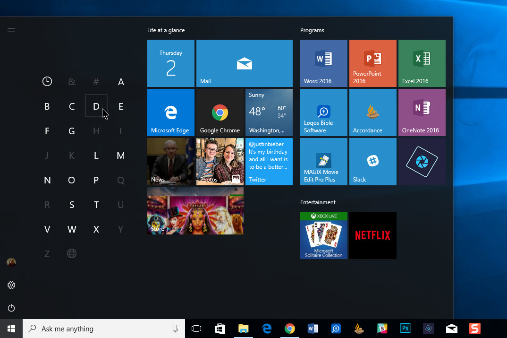Click the globe icon below the letter Z

tap(72, 253)
